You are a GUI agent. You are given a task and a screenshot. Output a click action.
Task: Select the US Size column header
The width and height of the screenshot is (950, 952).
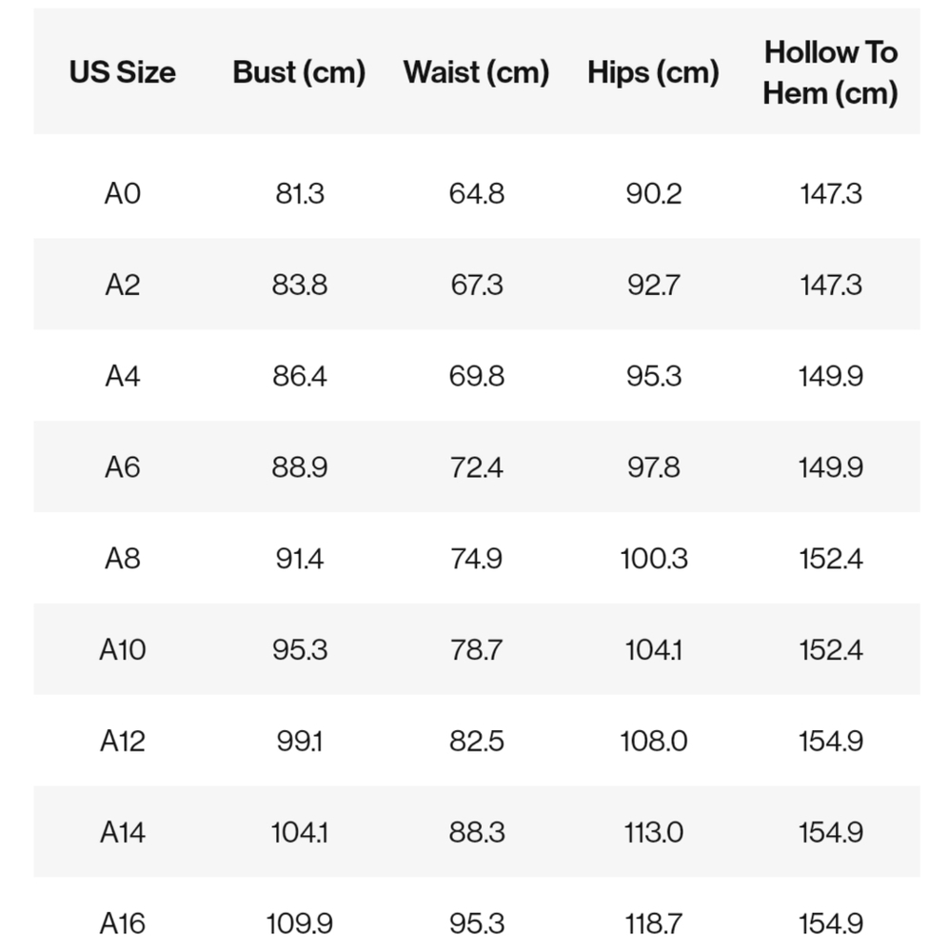coord(123,72)
